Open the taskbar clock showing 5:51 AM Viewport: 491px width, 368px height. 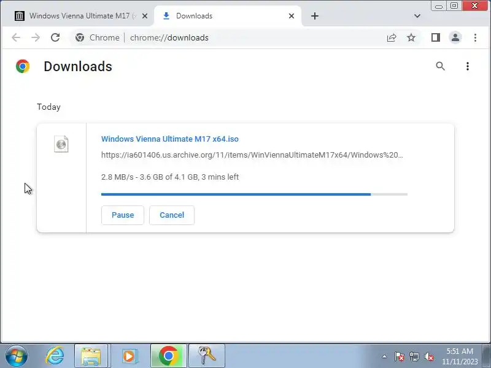(x=460, y=356)
